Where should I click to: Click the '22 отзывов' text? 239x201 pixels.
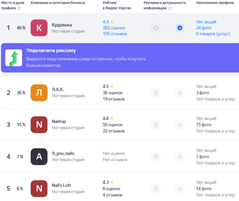tap(114, 131)
